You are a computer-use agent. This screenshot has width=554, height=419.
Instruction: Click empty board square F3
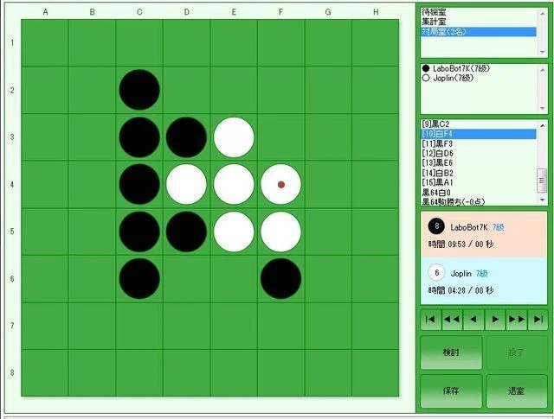pos(280,137)
